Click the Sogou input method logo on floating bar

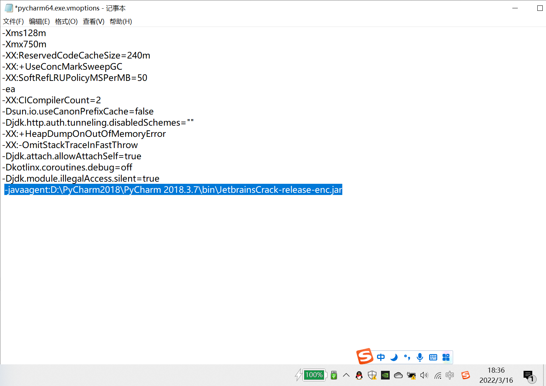[365, 356]
